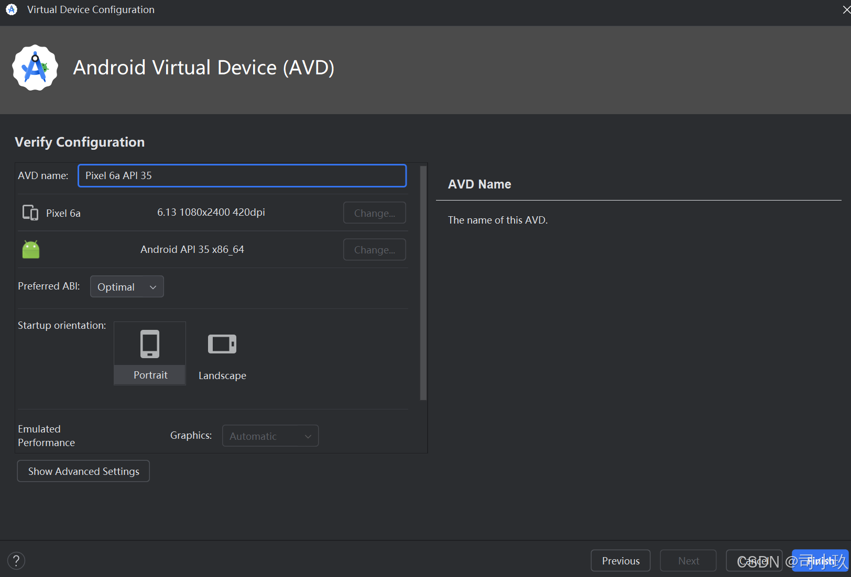Select Portrait as startup orientation

tap(149, 353)
